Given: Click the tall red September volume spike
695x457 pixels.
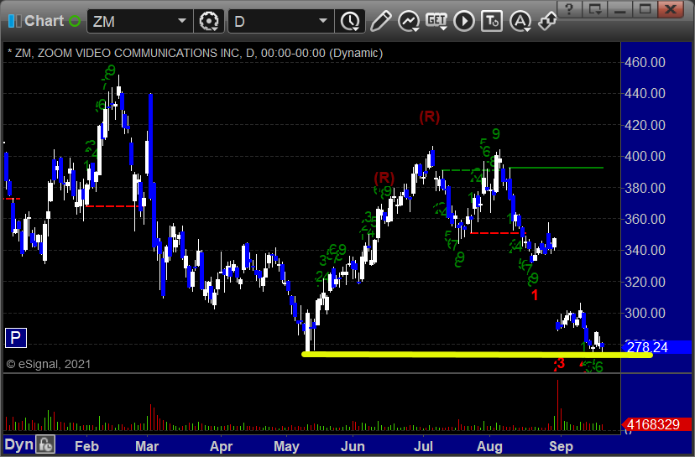Looking at the screenshot, I should (557, 405).
